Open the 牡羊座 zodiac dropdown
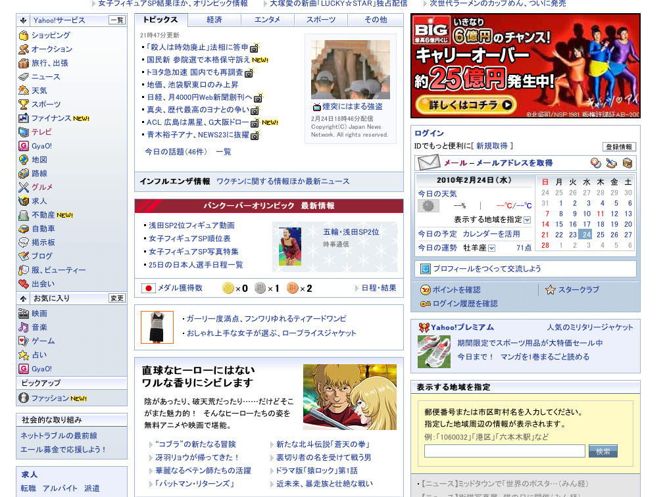 (491, 248)
